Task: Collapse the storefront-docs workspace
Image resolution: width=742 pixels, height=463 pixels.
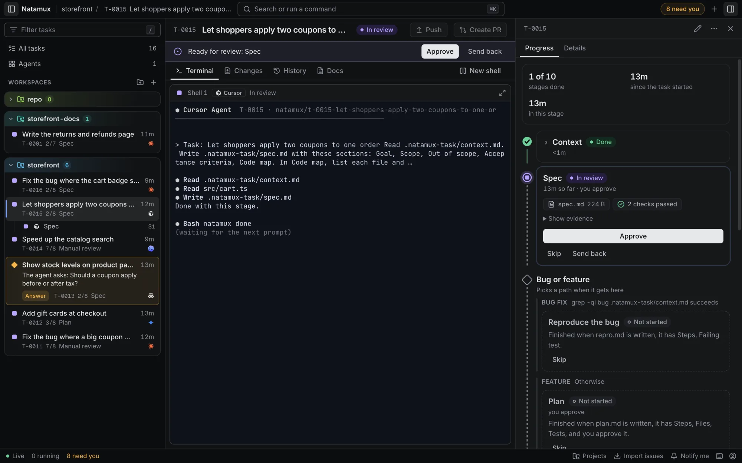Action: point(11,119)
